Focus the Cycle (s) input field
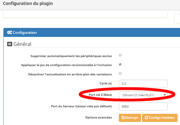This screenshot has height=125, width=180. [x=143, y=83]
